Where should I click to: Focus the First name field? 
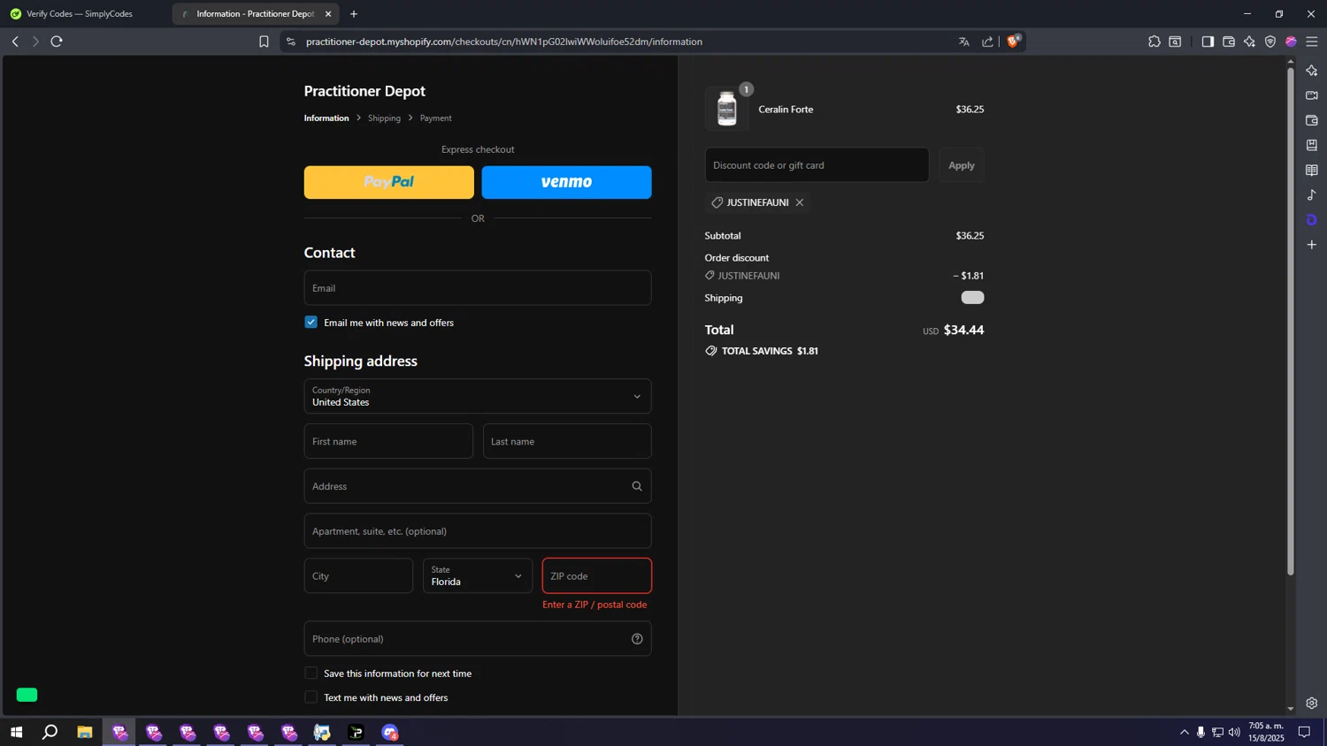388,441
